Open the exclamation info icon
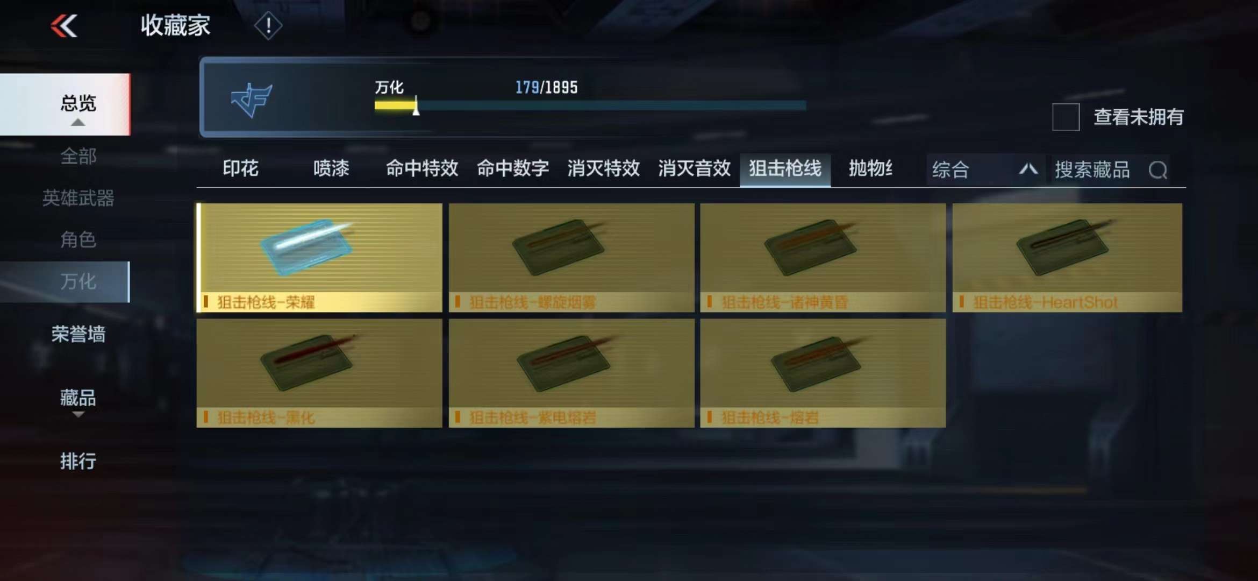This screenshot has height=581, width=1258. [268, 25]
